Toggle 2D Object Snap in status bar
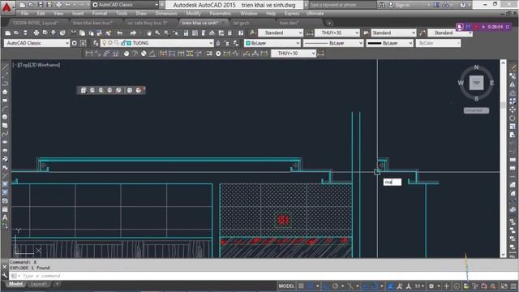519x292 pixels. [375, 286]
